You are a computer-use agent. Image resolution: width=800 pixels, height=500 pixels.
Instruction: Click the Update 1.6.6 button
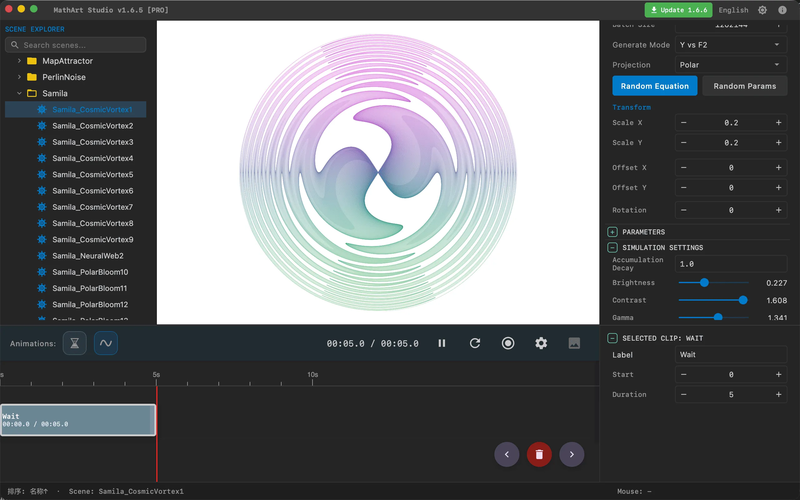click(678, 10)
